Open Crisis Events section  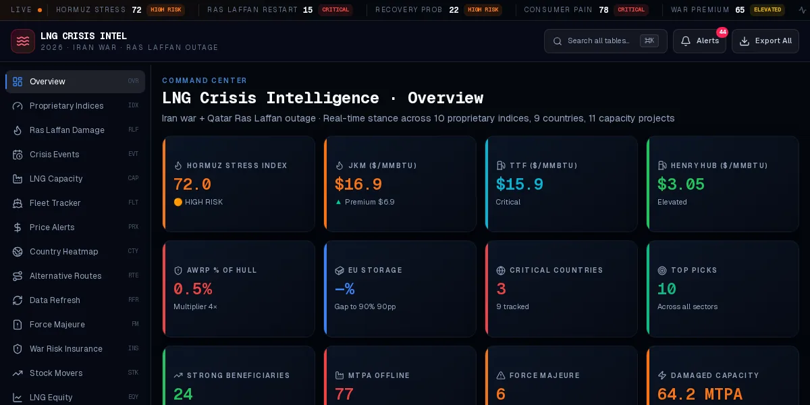76,155
